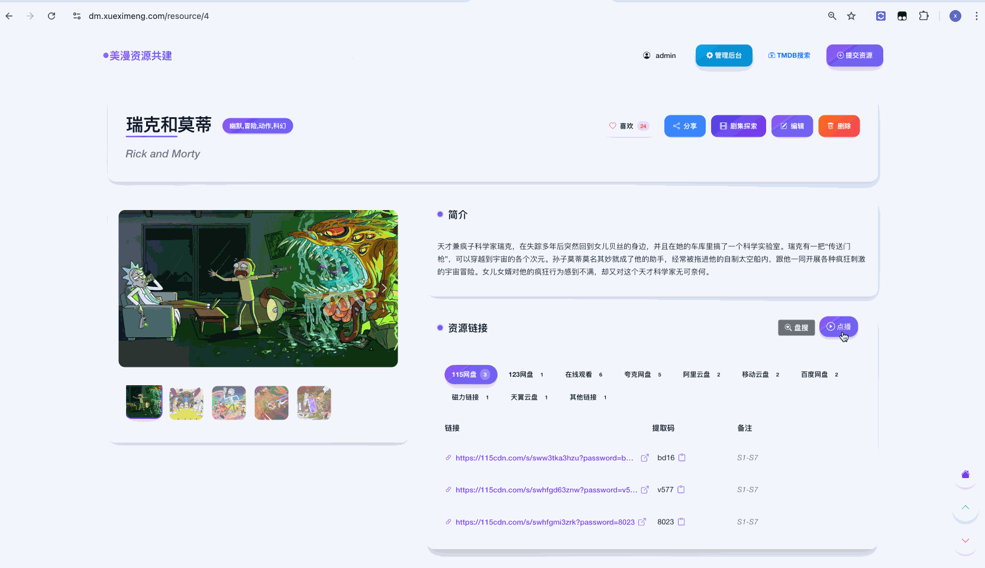The height and width of the screenshot is (568, 985).
Task: Click the 编辑 edit button
Action: 792,126
